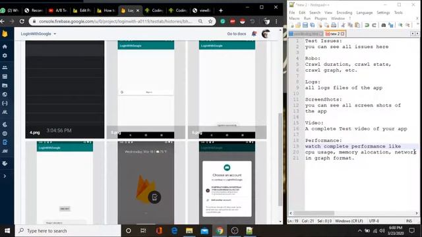Open Notepad++ File menu

291,13
